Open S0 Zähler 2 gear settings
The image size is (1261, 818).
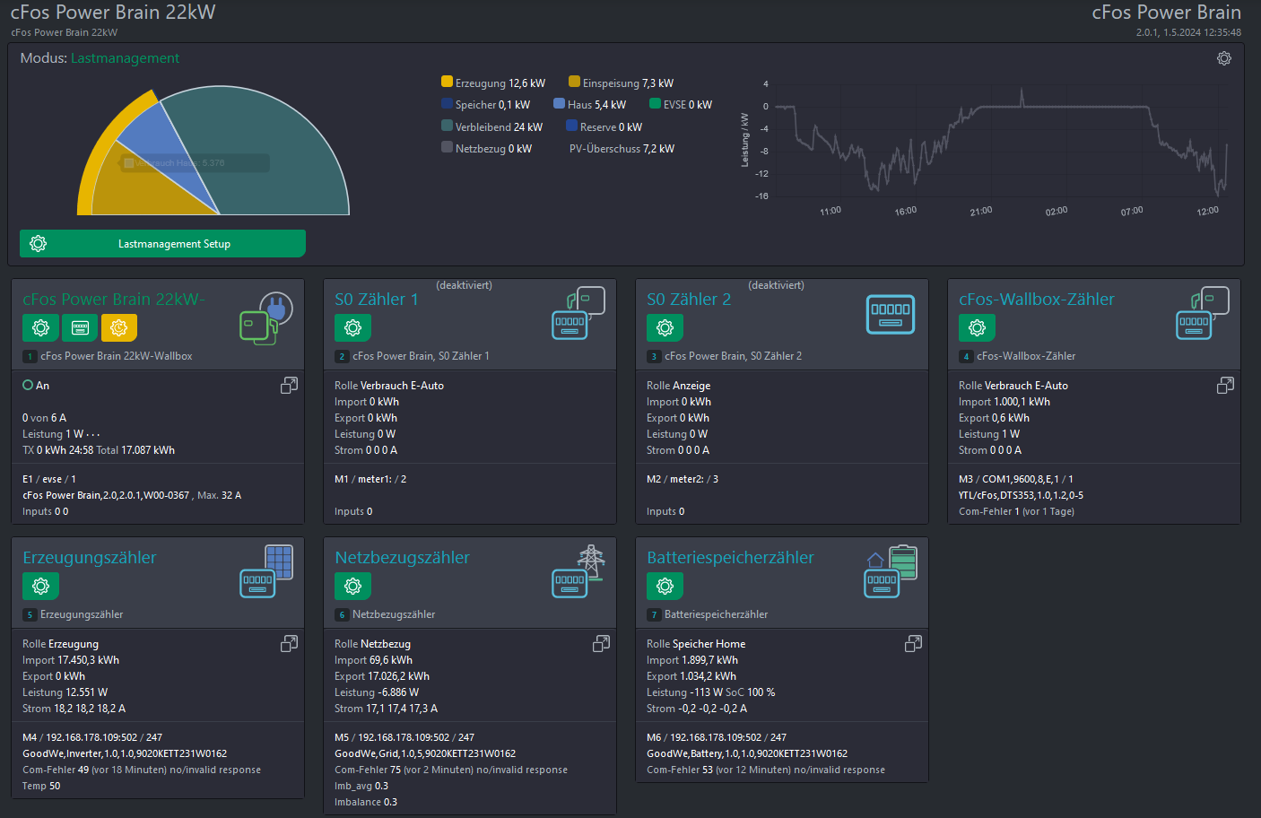pos(665,328)
